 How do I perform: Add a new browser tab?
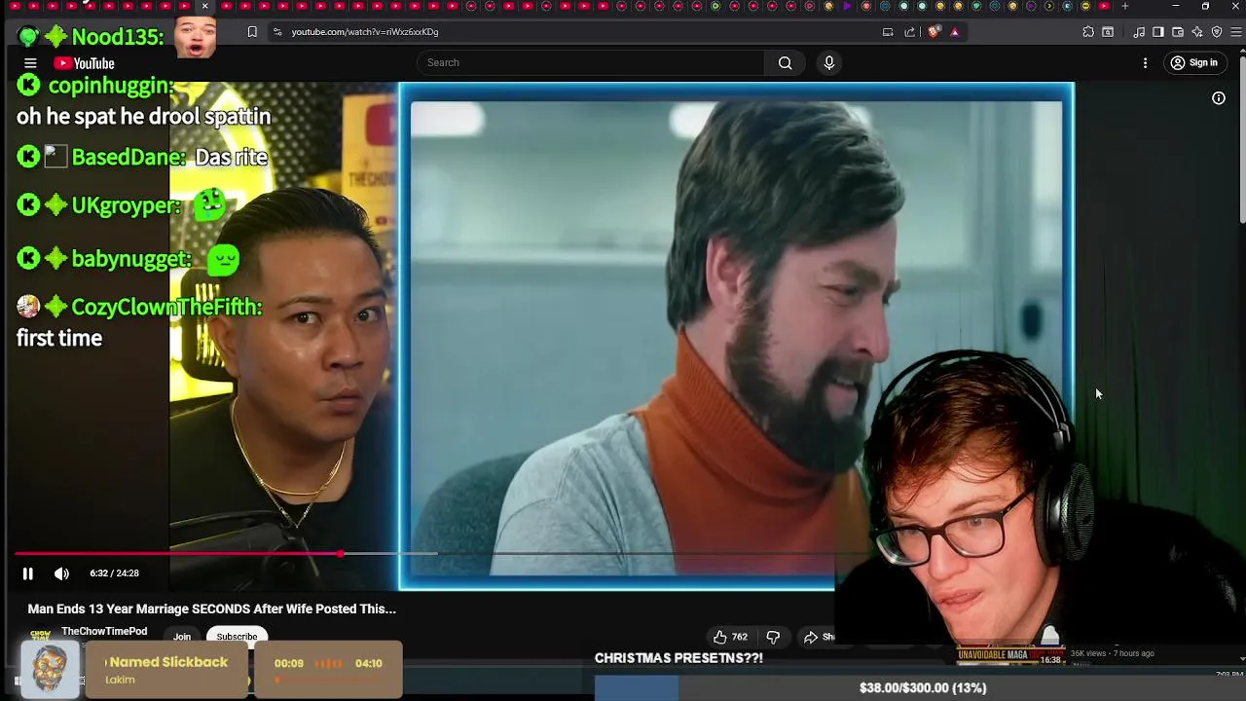coord(1125,6)
